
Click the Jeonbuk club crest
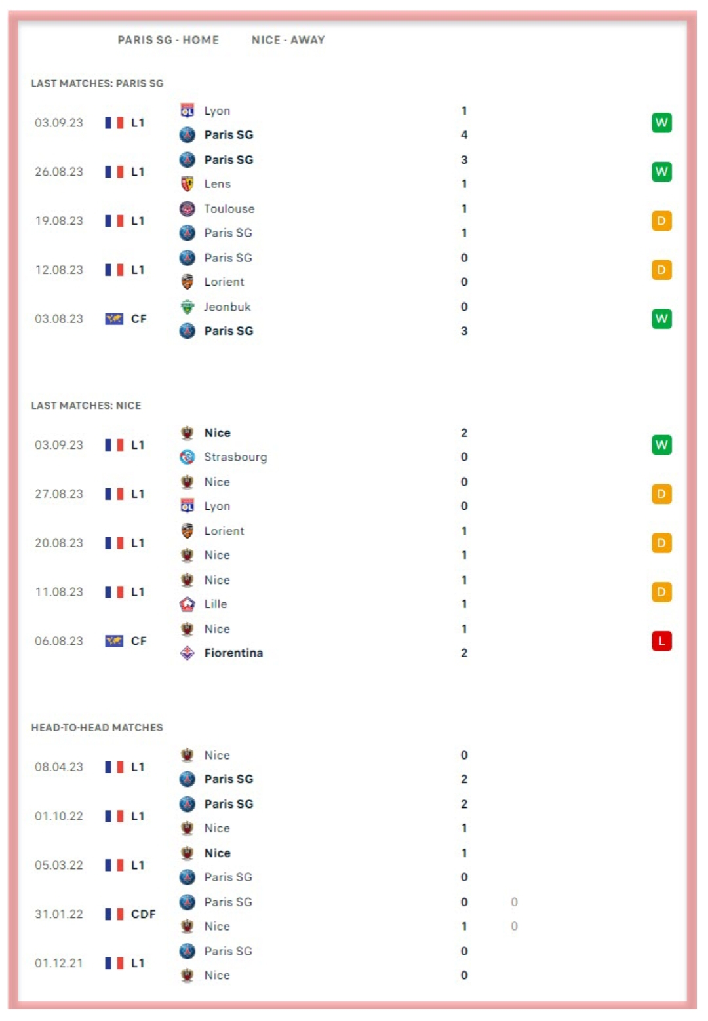[187, 307]
